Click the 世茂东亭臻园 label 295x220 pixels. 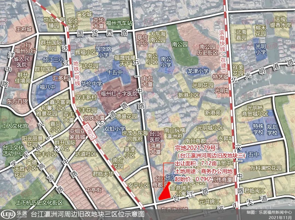(54, 22)
